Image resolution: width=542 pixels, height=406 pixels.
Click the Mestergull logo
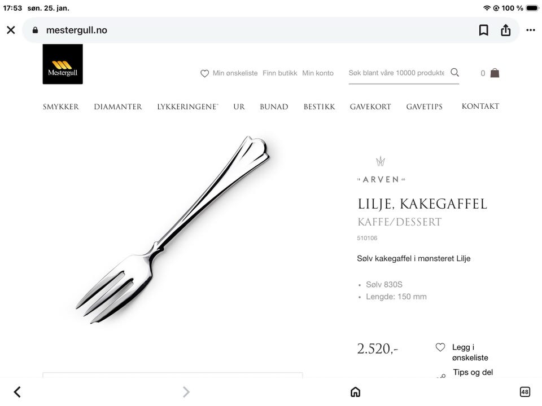pyautogui.click(x=63, y=64)
